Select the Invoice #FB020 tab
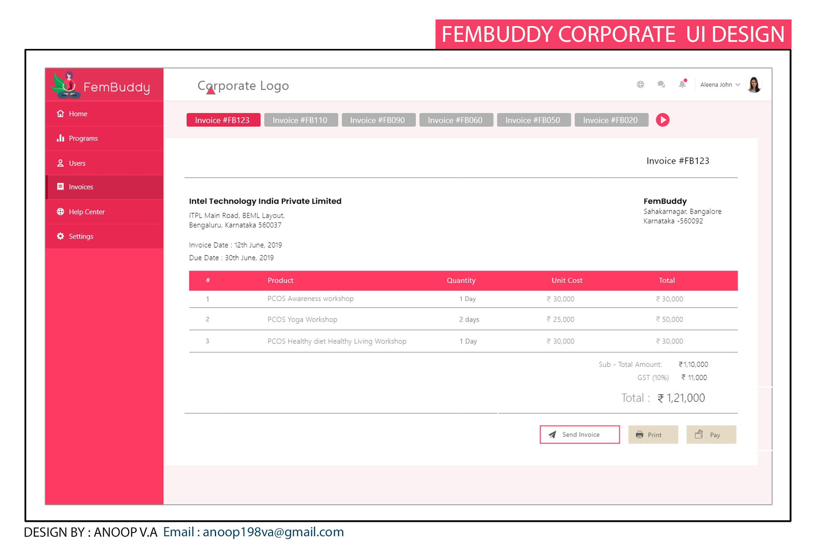This screenshot has height=552, width=828. pos(611,120)
